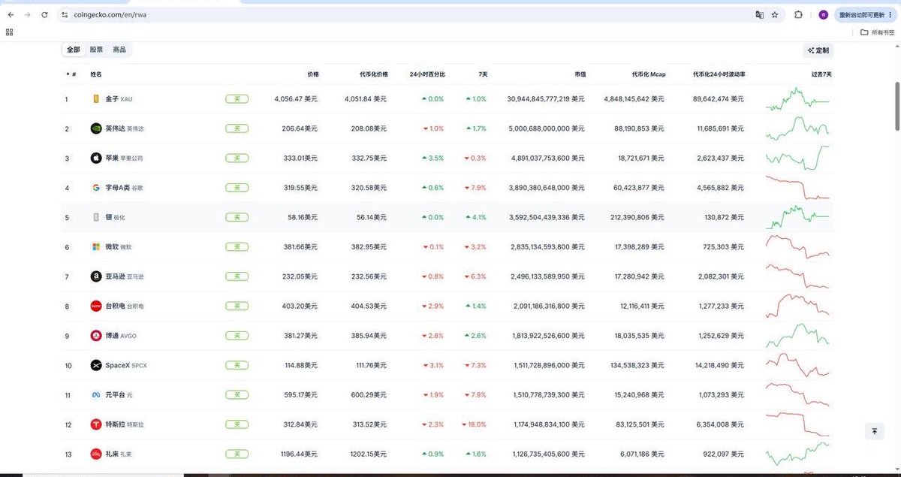Sort table by 市值 column header
Viewport: 901px width, 477px height.
pyautogui.click(x=580, y=74)
